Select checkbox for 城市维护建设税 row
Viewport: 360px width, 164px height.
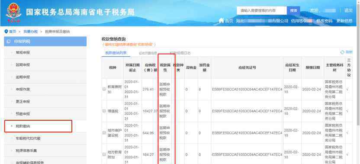point(104,133)
